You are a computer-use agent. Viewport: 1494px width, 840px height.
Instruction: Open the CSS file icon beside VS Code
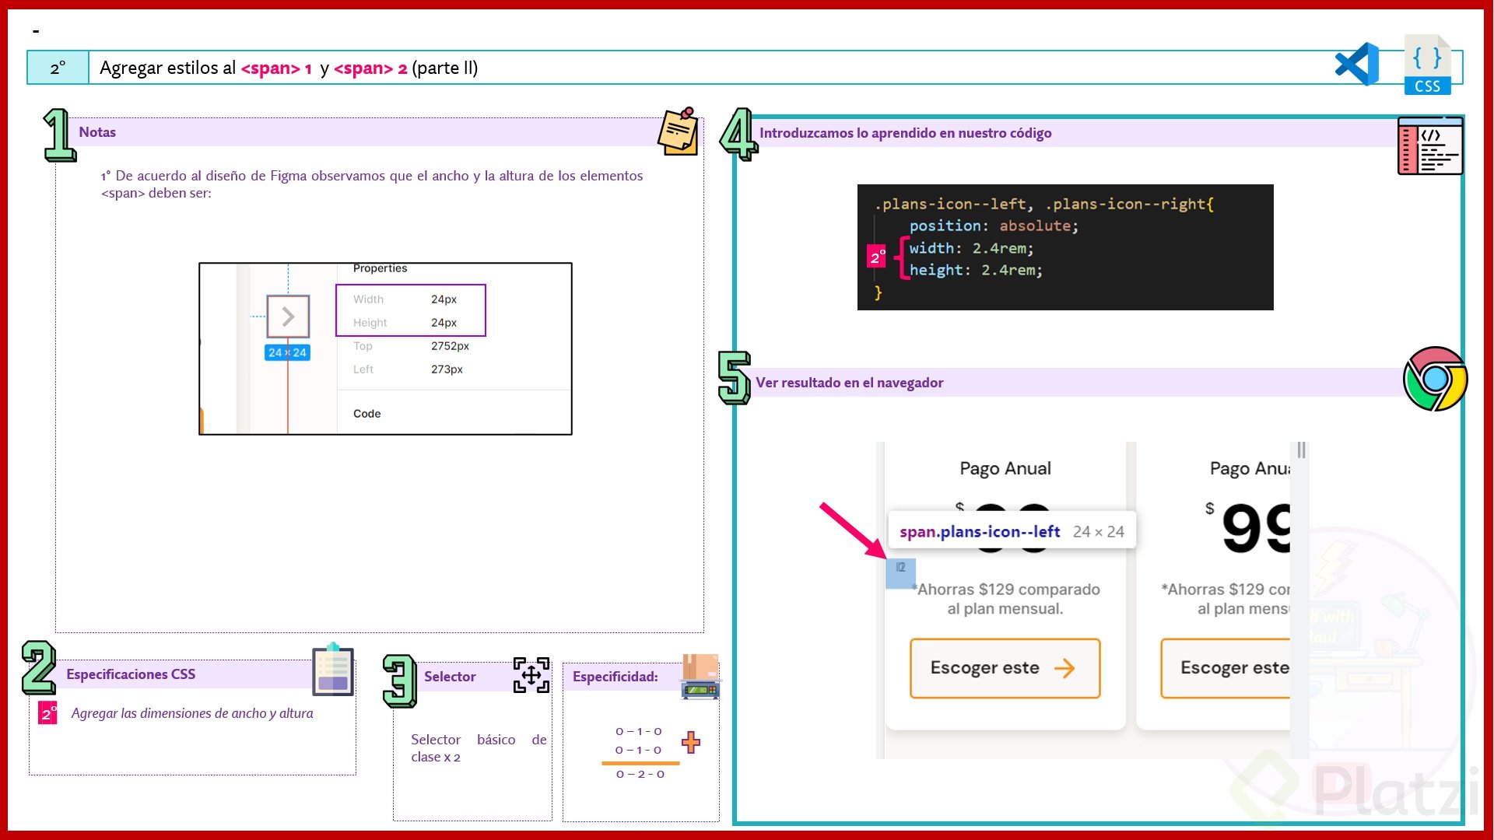click(x=1427, y=65)
